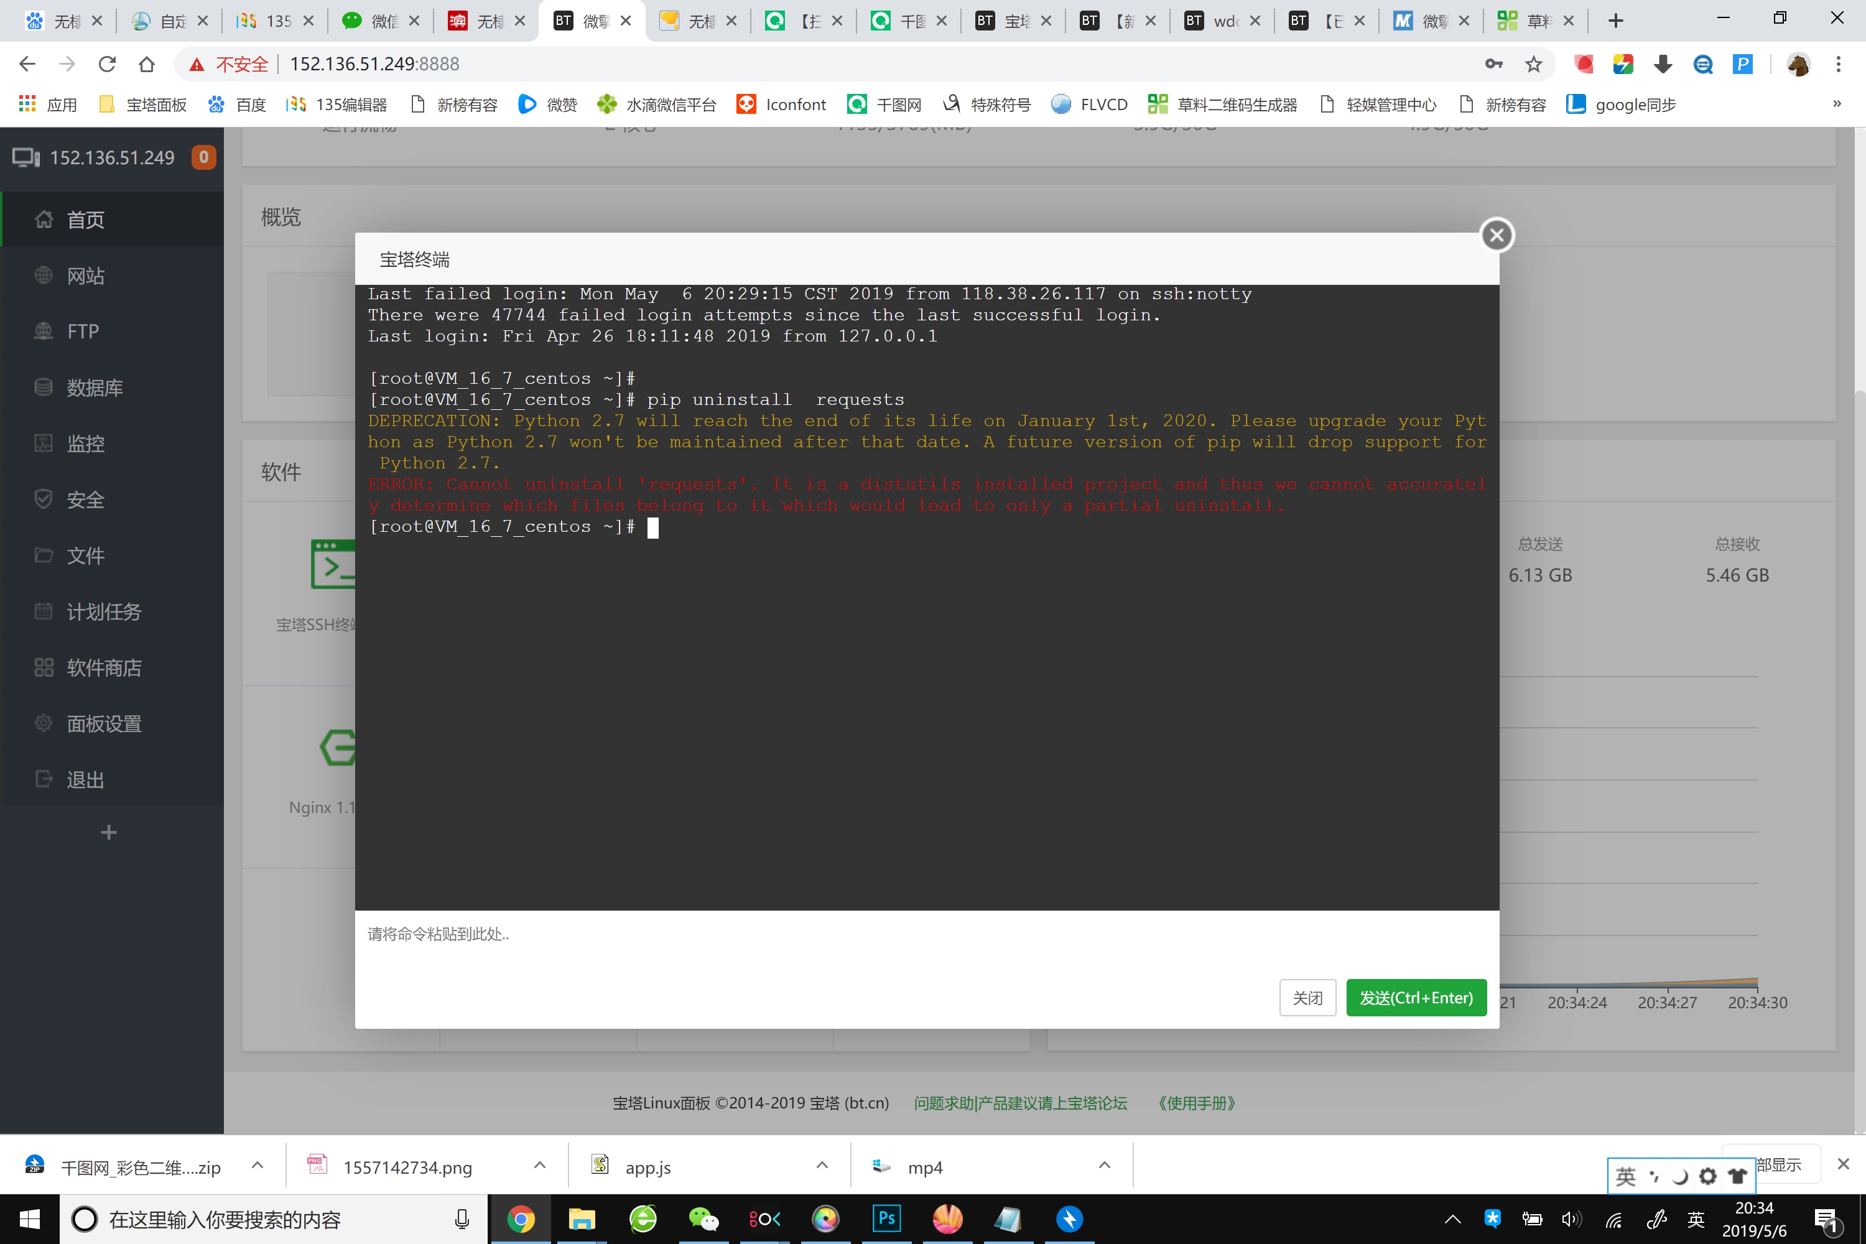Open the 应用 apps bookmark
This screenshot has height=1244, width=1866.
tap(48, 104)
